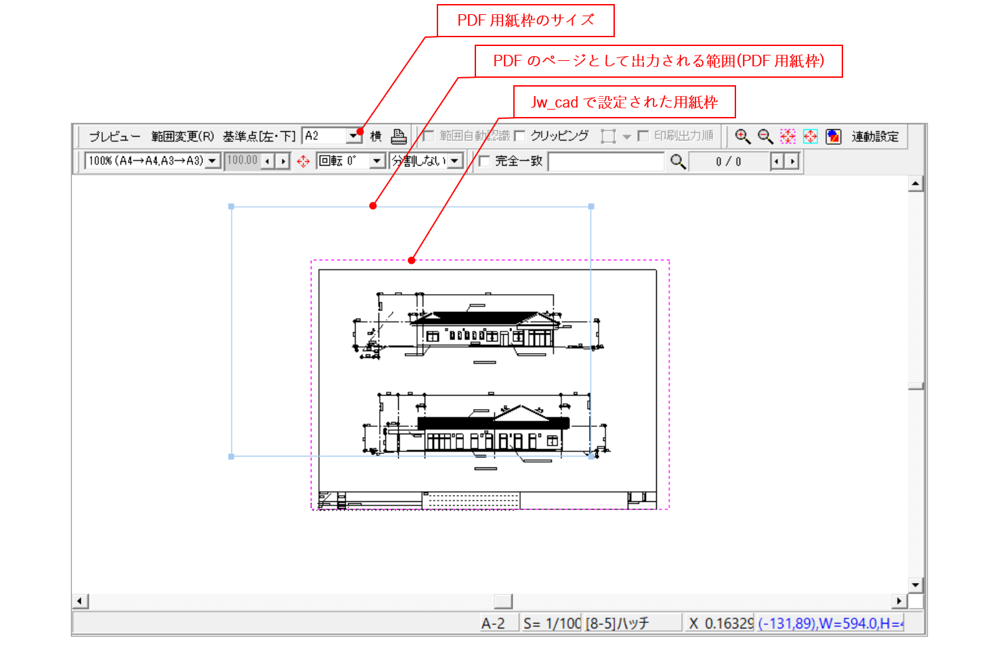Open the 回転 0° rotation dropdown
The image size is (990, 648).
pyautogui.click(x=375, y=161)
